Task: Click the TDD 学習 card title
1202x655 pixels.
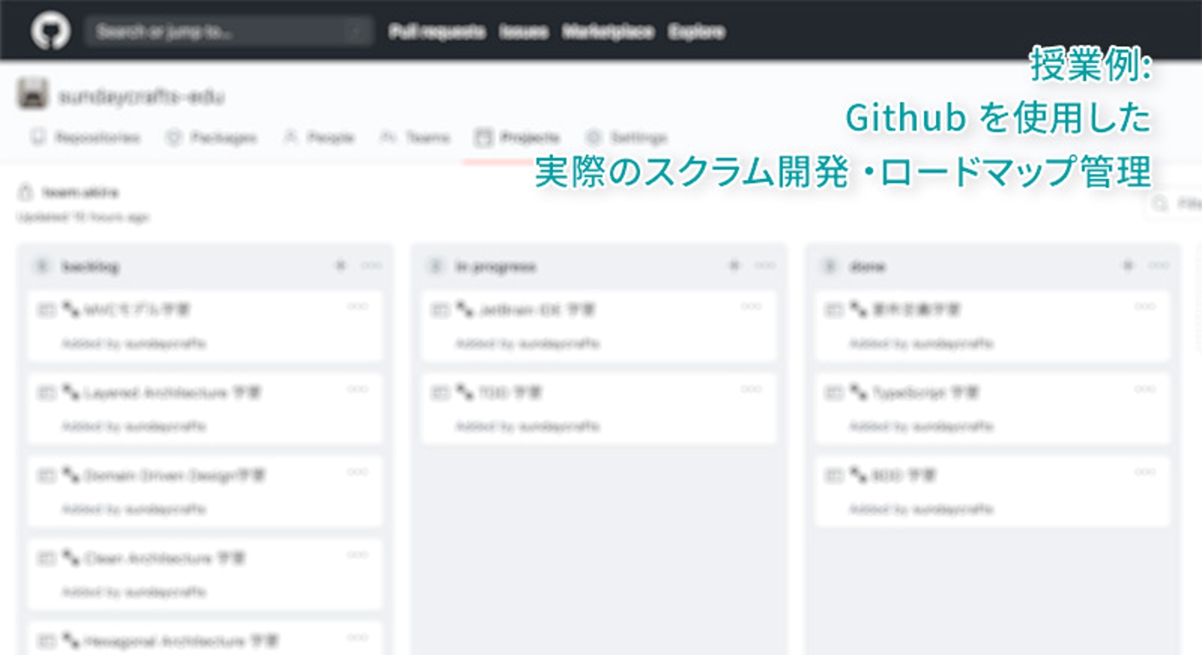Action: pyautogui.click(x=509, y=393)
